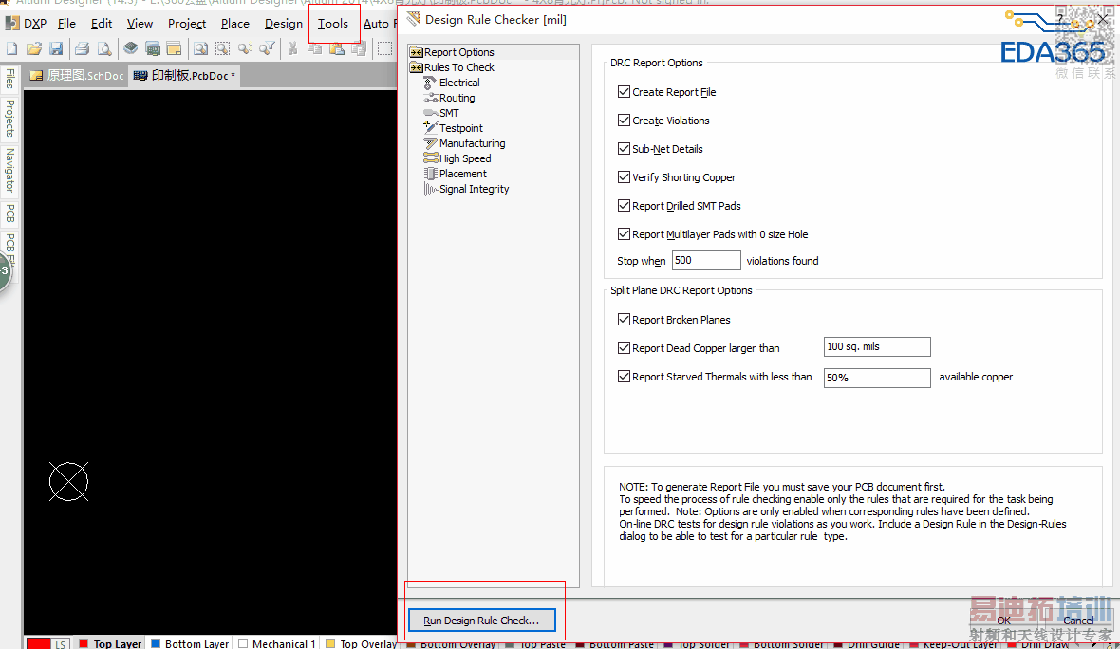The image size is (1120, 649).
Task: Zoom to selected objects on the toolbar
Action: click(245, 48)
